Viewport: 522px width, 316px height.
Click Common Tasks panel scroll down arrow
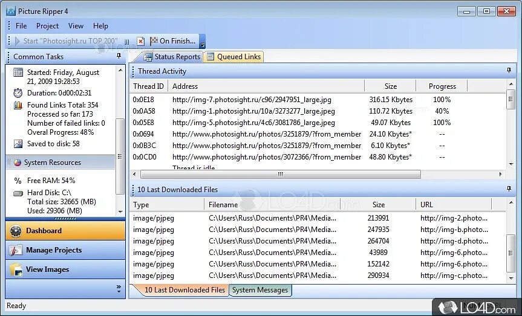point(120,211)
